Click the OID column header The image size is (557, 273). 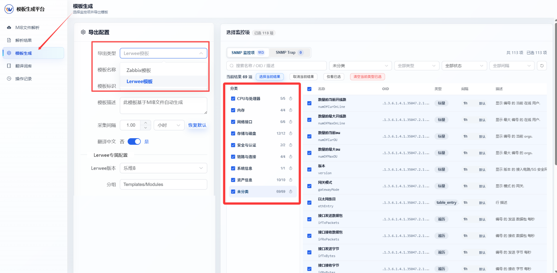[385, 89]
